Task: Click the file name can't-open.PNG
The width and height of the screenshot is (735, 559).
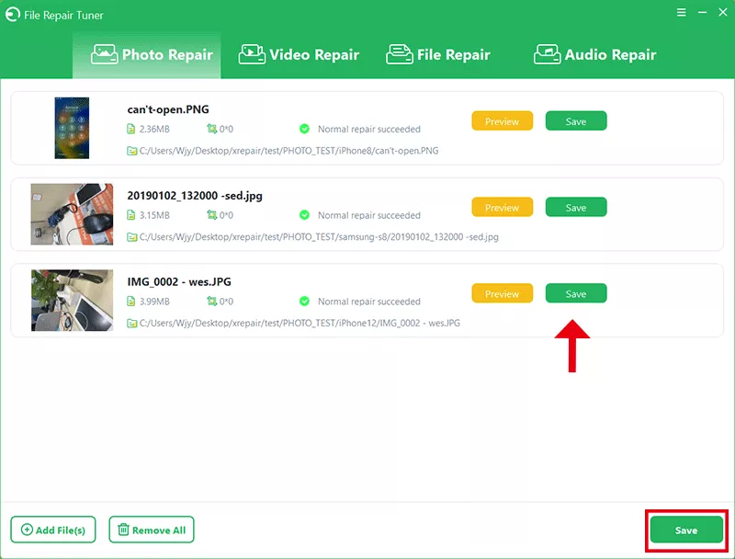Action: click(x=168, y=109)
